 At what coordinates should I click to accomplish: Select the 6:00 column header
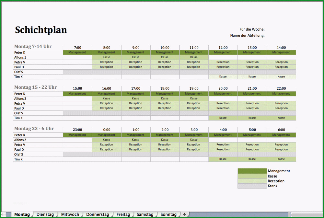281,130
